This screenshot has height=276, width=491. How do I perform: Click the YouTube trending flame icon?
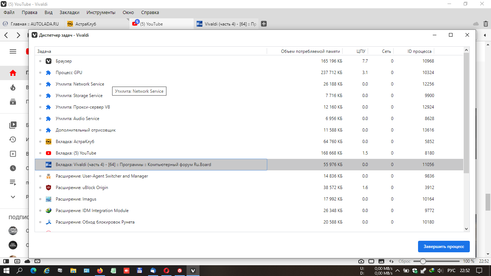[x=13, y=87]
